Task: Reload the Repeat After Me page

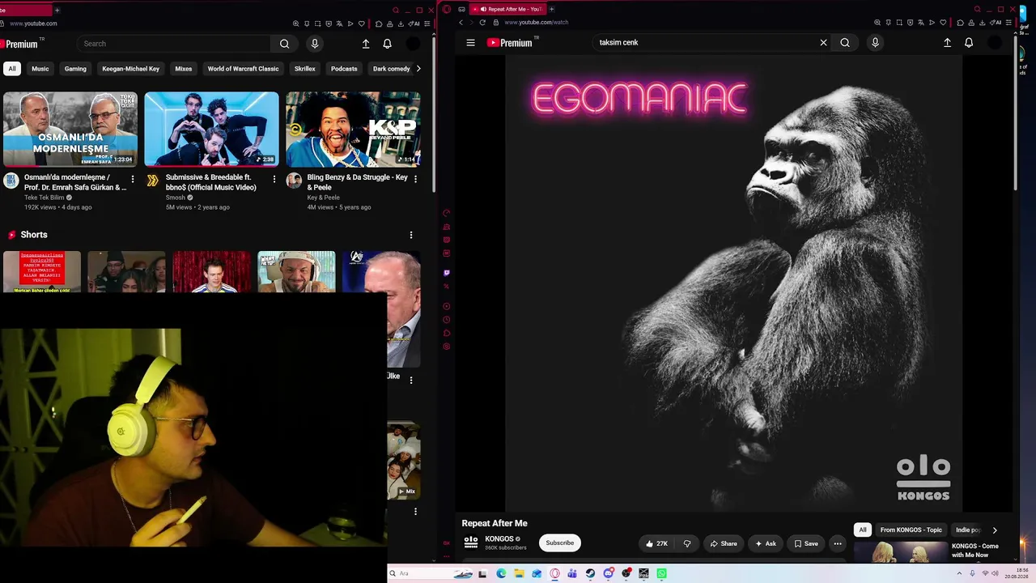Action: coord(482,23)
